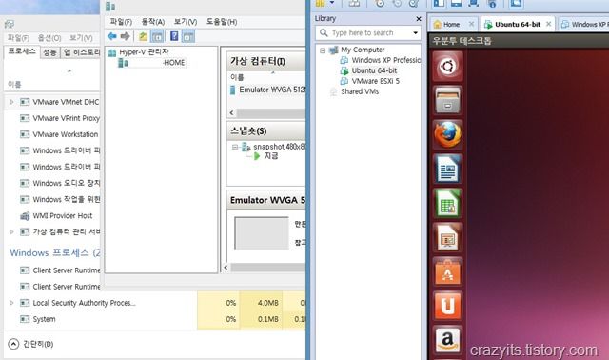Viewport: 609px width, 360px height.
Task: Select VMware ESXi 5 in Library
Action: 370,81
